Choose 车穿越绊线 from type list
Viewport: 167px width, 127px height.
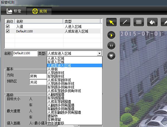coord(75,76)
